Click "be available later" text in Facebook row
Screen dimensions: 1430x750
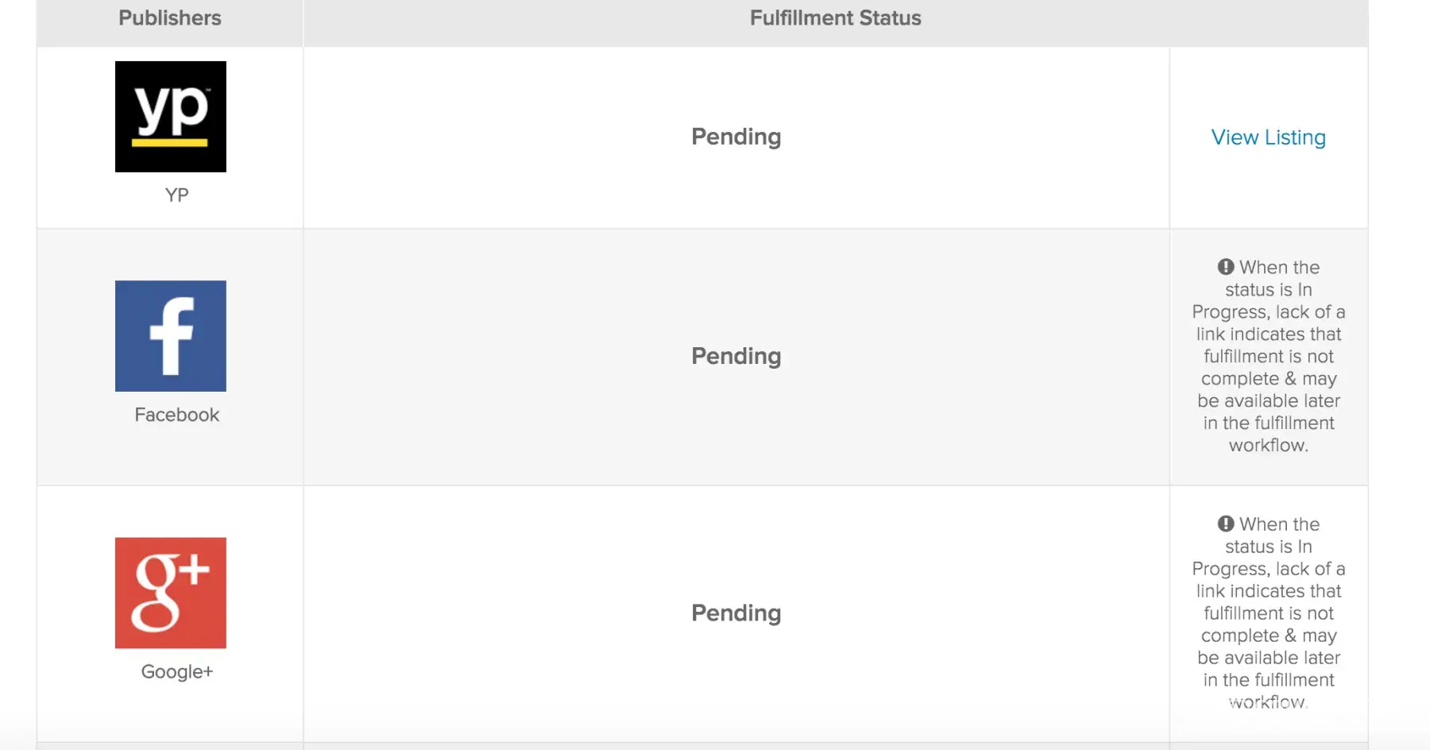click(x=1268, y=400)
